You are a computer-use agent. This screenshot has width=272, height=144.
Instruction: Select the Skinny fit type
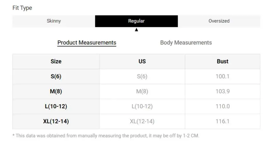pos(54,21)
